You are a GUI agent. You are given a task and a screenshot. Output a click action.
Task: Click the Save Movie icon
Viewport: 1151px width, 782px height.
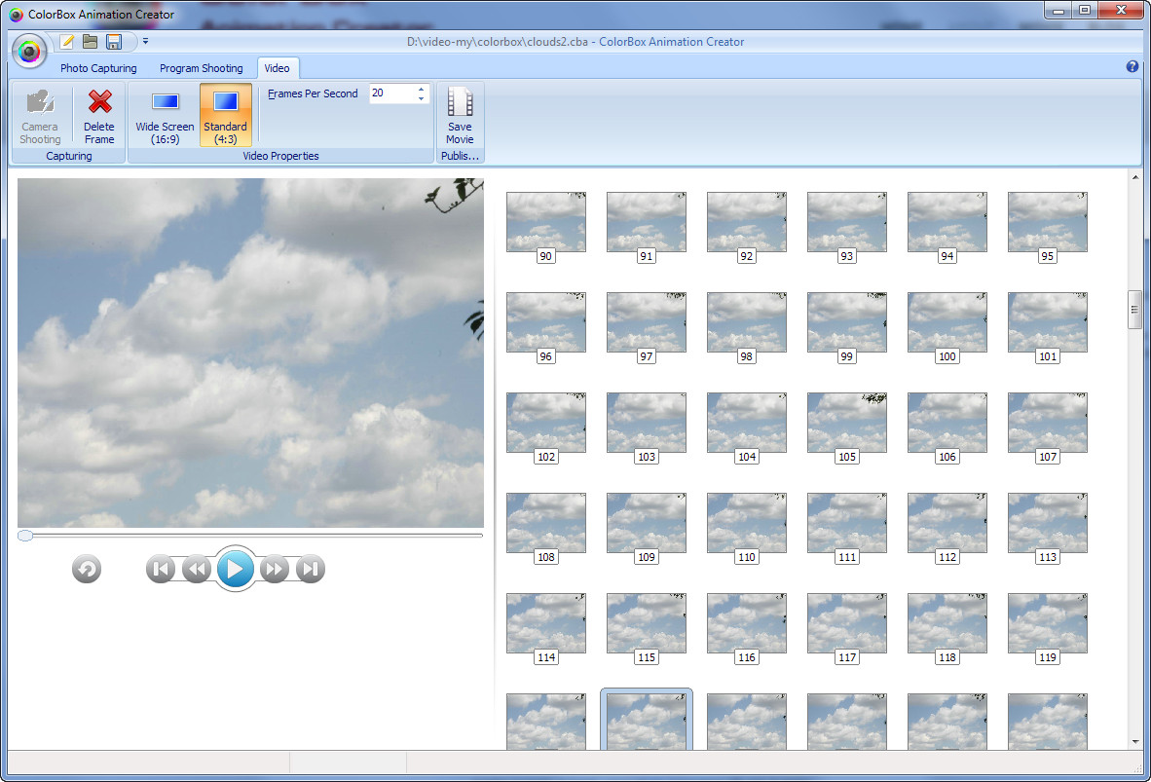click(x=461, y=116)
